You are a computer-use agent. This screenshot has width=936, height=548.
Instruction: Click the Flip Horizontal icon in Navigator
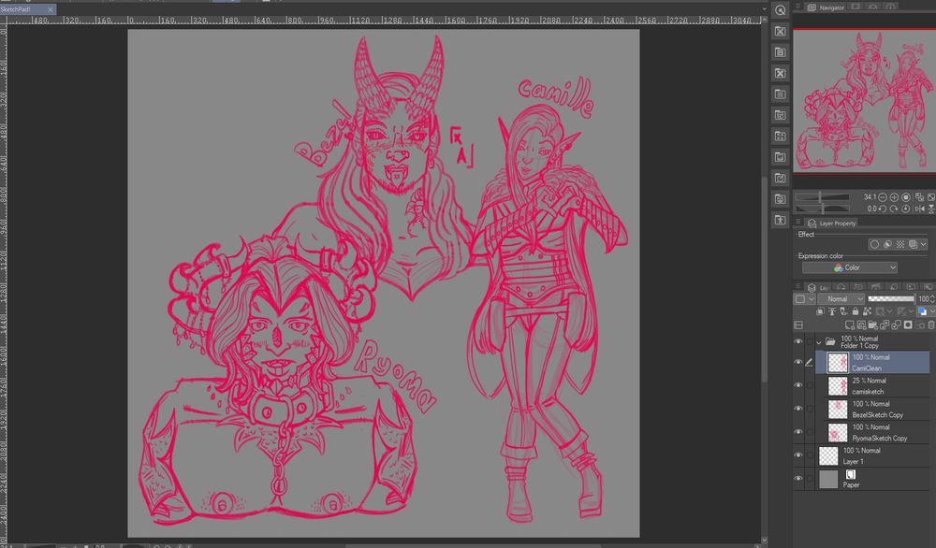[920, 208]
